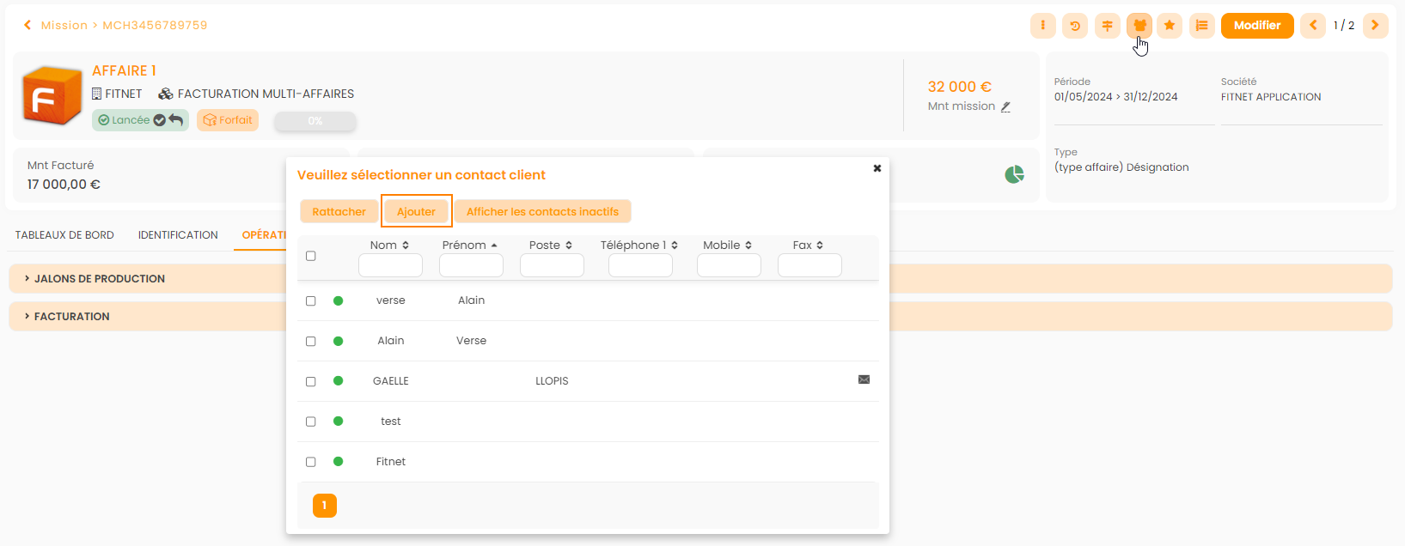Click the undo arrow in the Lancée badge
The width and height of the screenshot is (1405, 546).
point(176,120)
